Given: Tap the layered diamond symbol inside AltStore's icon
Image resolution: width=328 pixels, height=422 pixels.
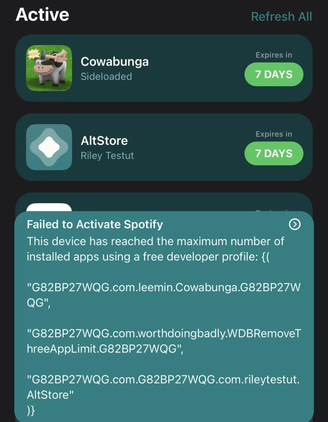Looking at the screenshot, I should pyautogui.click(x=49, y=147).
